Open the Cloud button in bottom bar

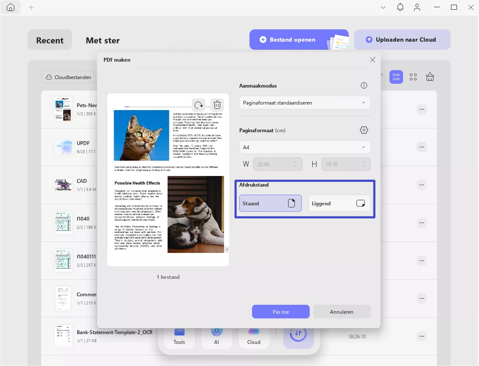[x=254, y=338]
